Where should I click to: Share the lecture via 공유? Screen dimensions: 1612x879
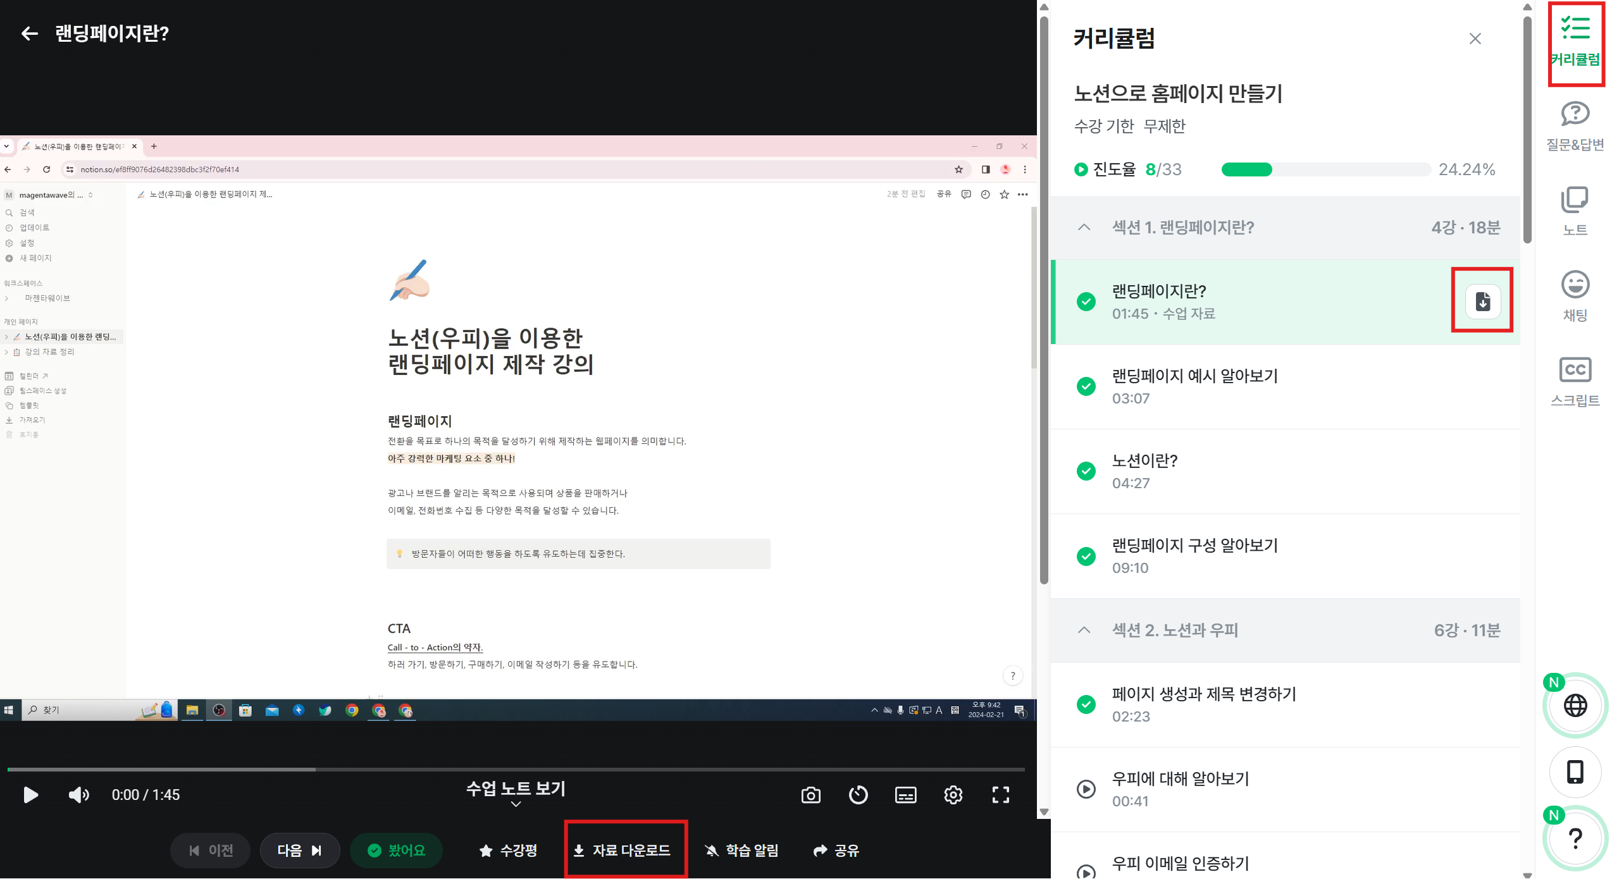tap(836, 851)
